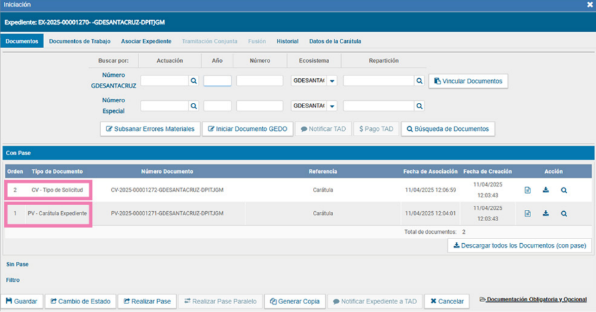The image size is (596, 312).
Task: Download the PV-2025-00001271 document
Action: [x=546, y=214]
